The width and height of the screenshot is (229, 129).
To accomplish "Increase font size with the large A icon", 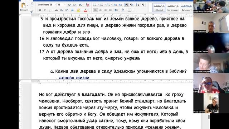I will coord(69,5).
